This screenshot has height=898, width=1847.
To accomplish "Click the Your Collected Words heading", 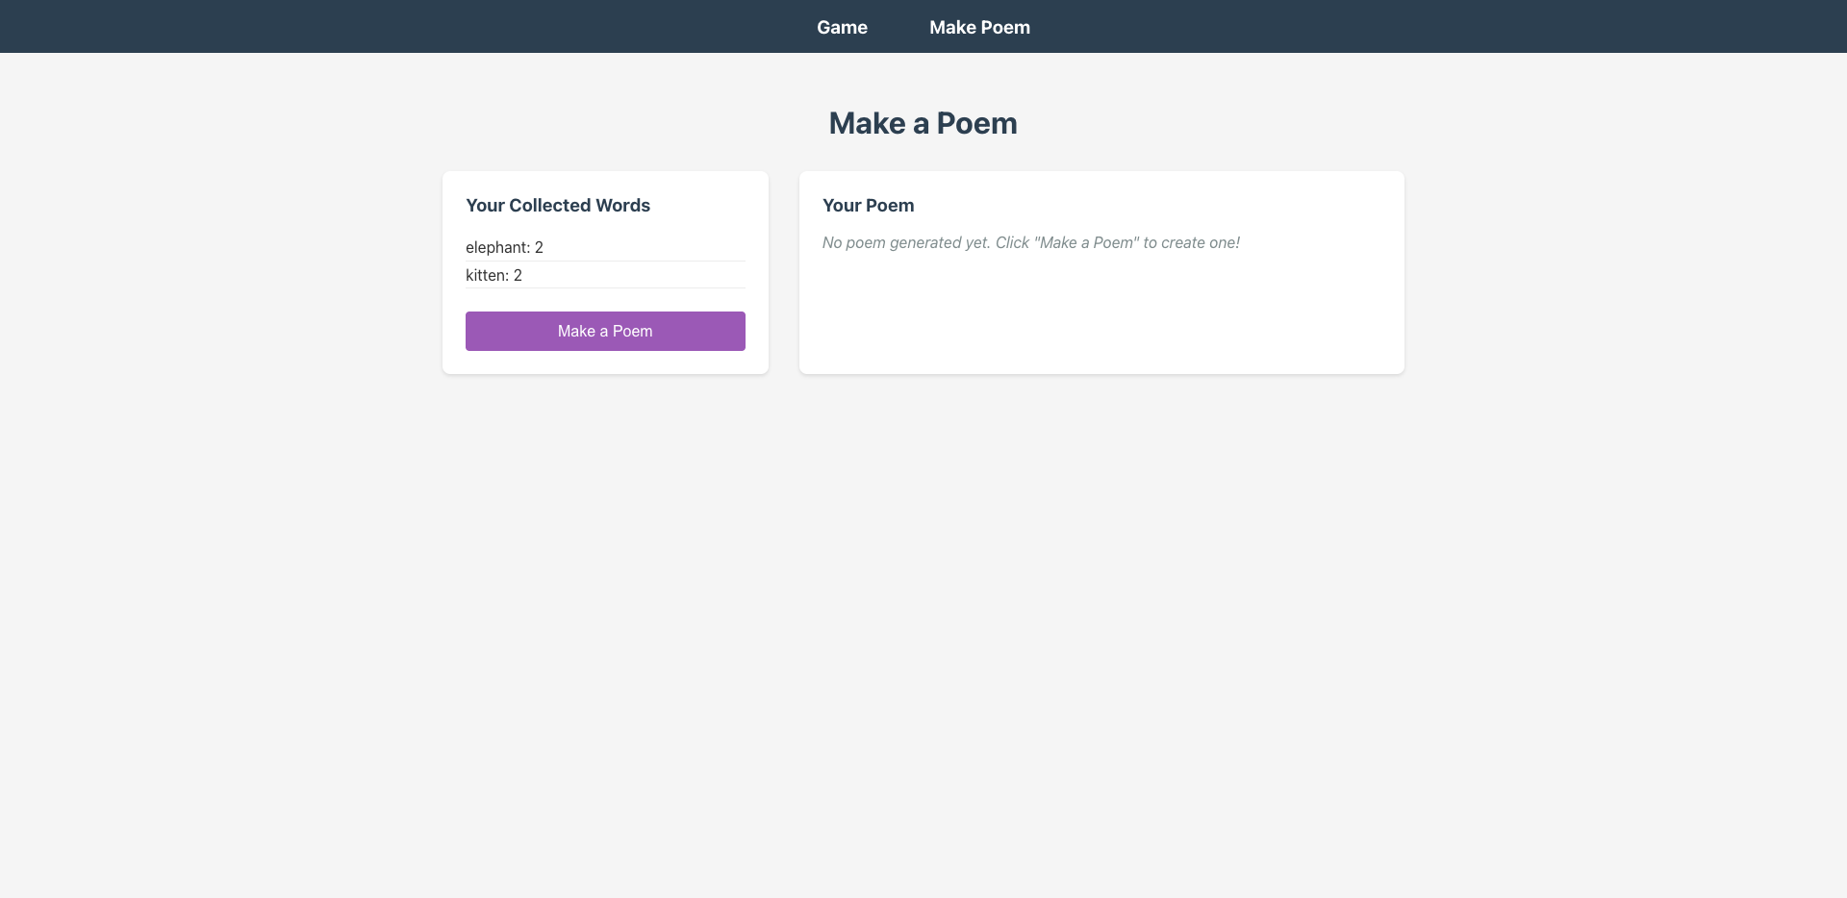I will point(558,206).
